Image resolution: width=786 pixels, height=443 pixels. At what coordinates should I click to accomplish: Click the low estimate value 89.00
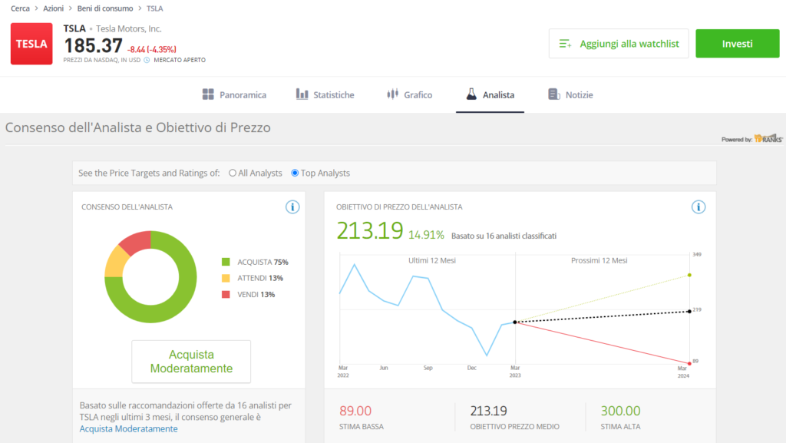355,411
